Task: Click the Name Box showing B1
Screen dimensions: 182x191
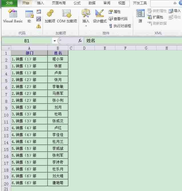Action: (27, 41)
